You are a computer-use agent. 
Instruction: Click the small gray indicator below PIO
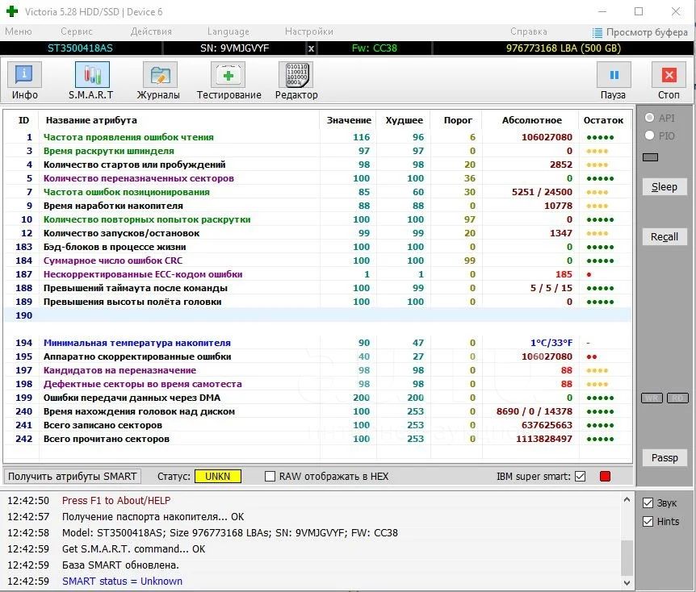click(x=650, y=157)
